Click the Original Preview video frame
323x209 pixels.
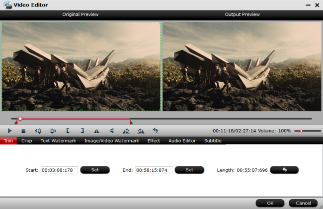pos(81,66)
